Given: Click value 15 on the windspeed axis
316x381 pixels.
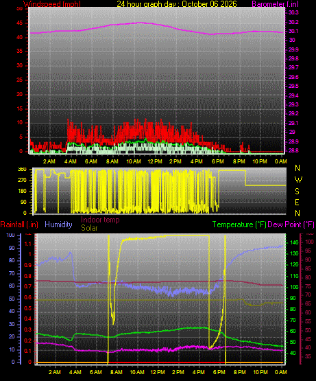Looking at the screenshot, I should [x=19, y=108].
